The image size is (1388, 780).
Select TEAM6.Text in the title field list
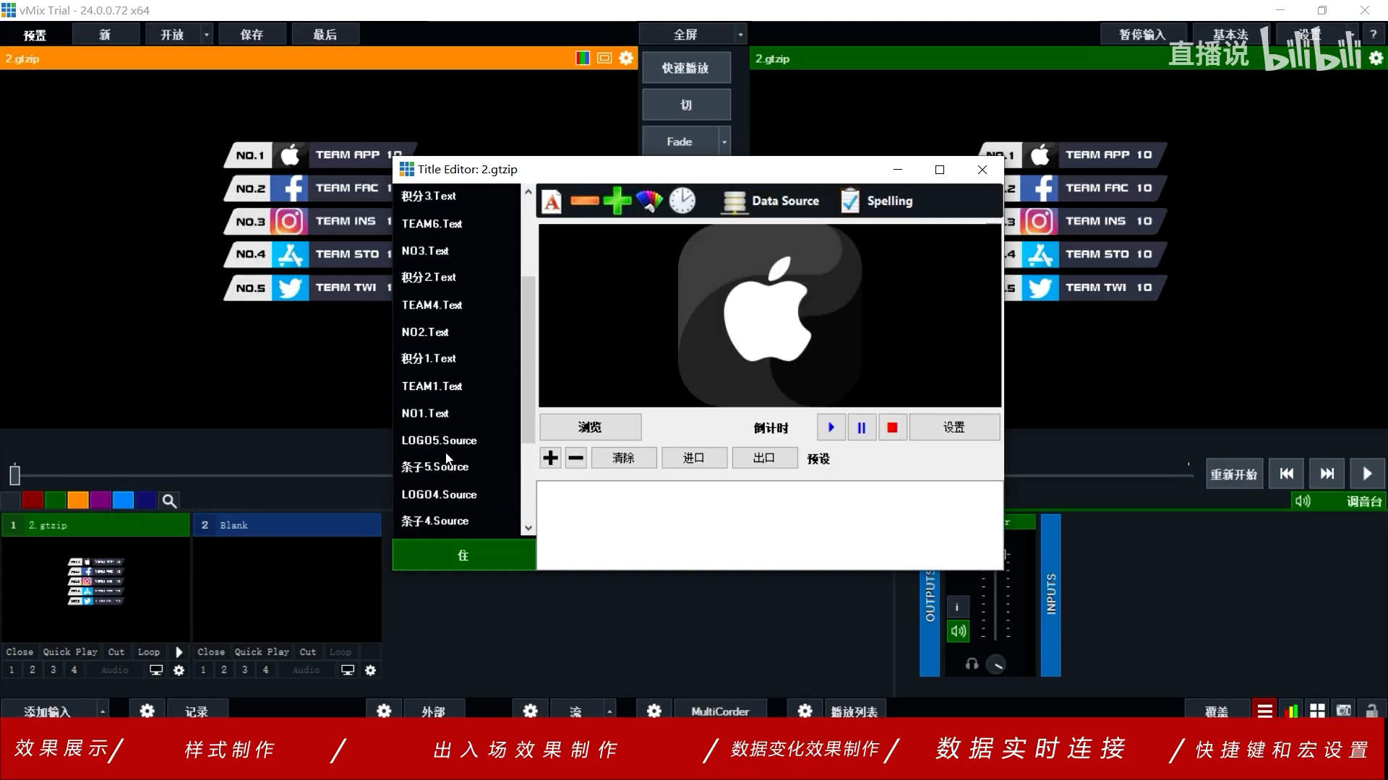pyautogui.click(x=432, y=224)
